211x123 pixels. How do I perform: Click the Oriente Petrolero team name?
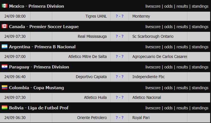coord(92,118)
